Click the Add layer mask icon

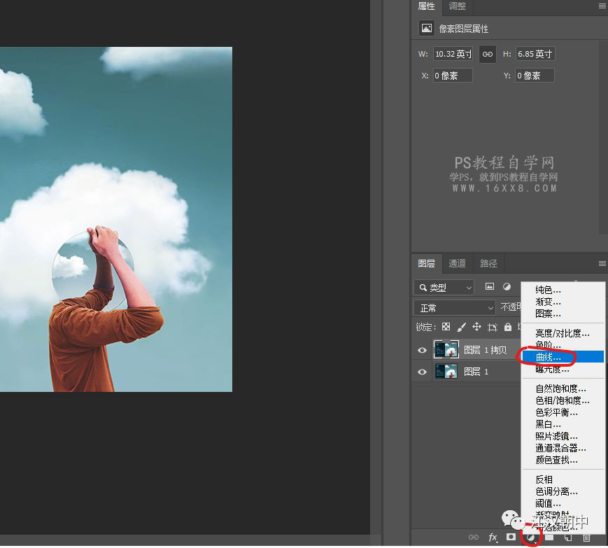511,538
